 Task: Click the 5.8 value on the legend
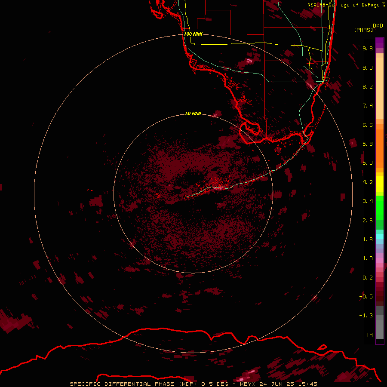(x=368, y=144)
